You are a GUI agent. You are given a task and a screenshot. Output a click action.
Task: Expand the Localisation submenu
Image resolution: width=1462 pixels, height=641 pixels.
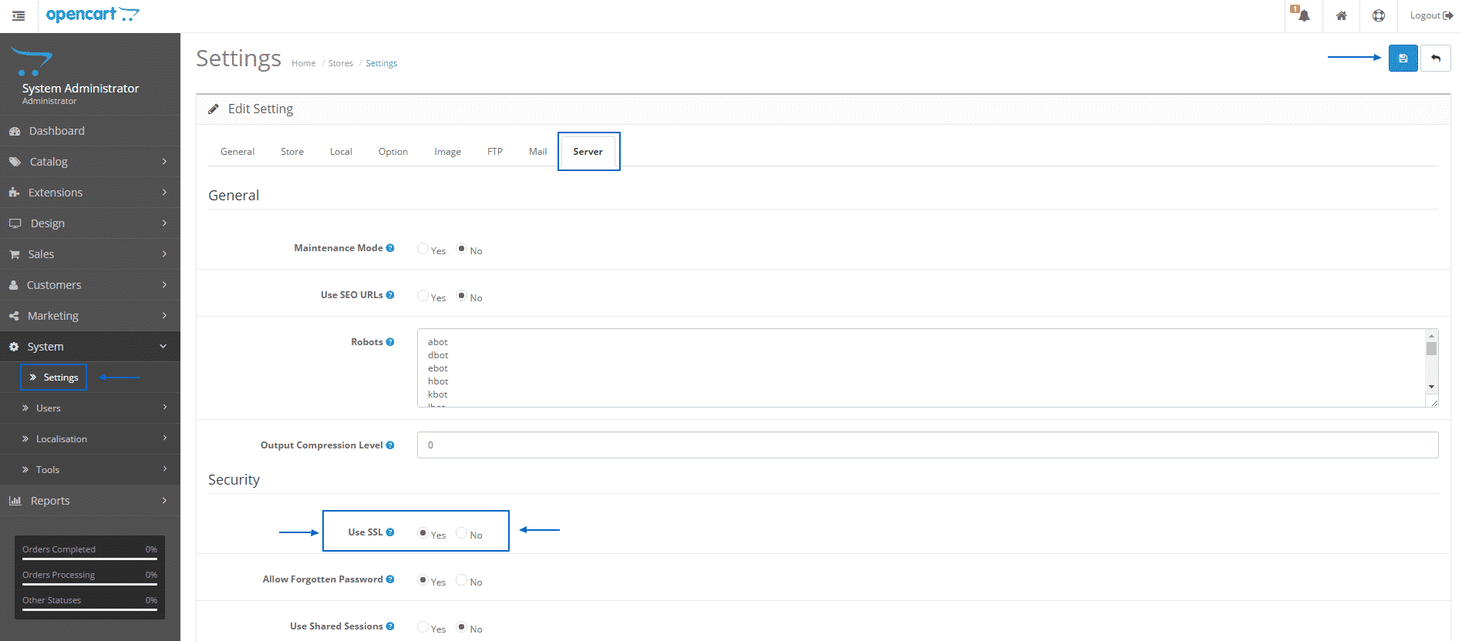point(90,438)
